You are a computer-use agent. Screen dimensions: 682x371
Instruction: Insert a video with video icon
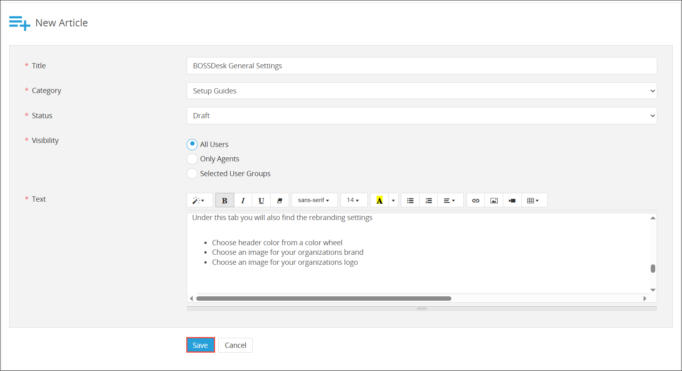(512, 200)
